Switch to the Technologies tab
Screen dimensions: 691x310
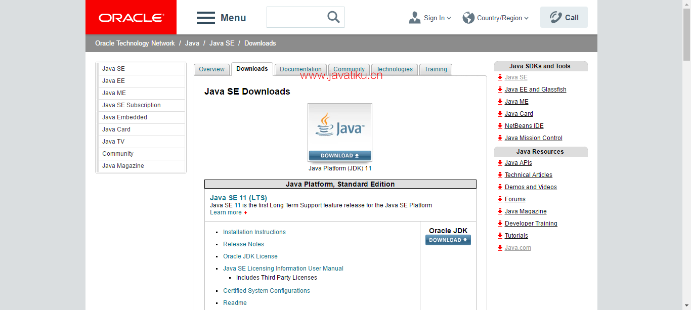tap(395, 69)
